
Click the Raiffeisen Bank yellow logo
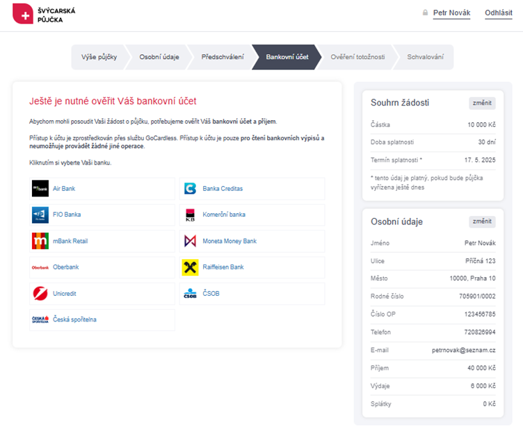[190, 267]
